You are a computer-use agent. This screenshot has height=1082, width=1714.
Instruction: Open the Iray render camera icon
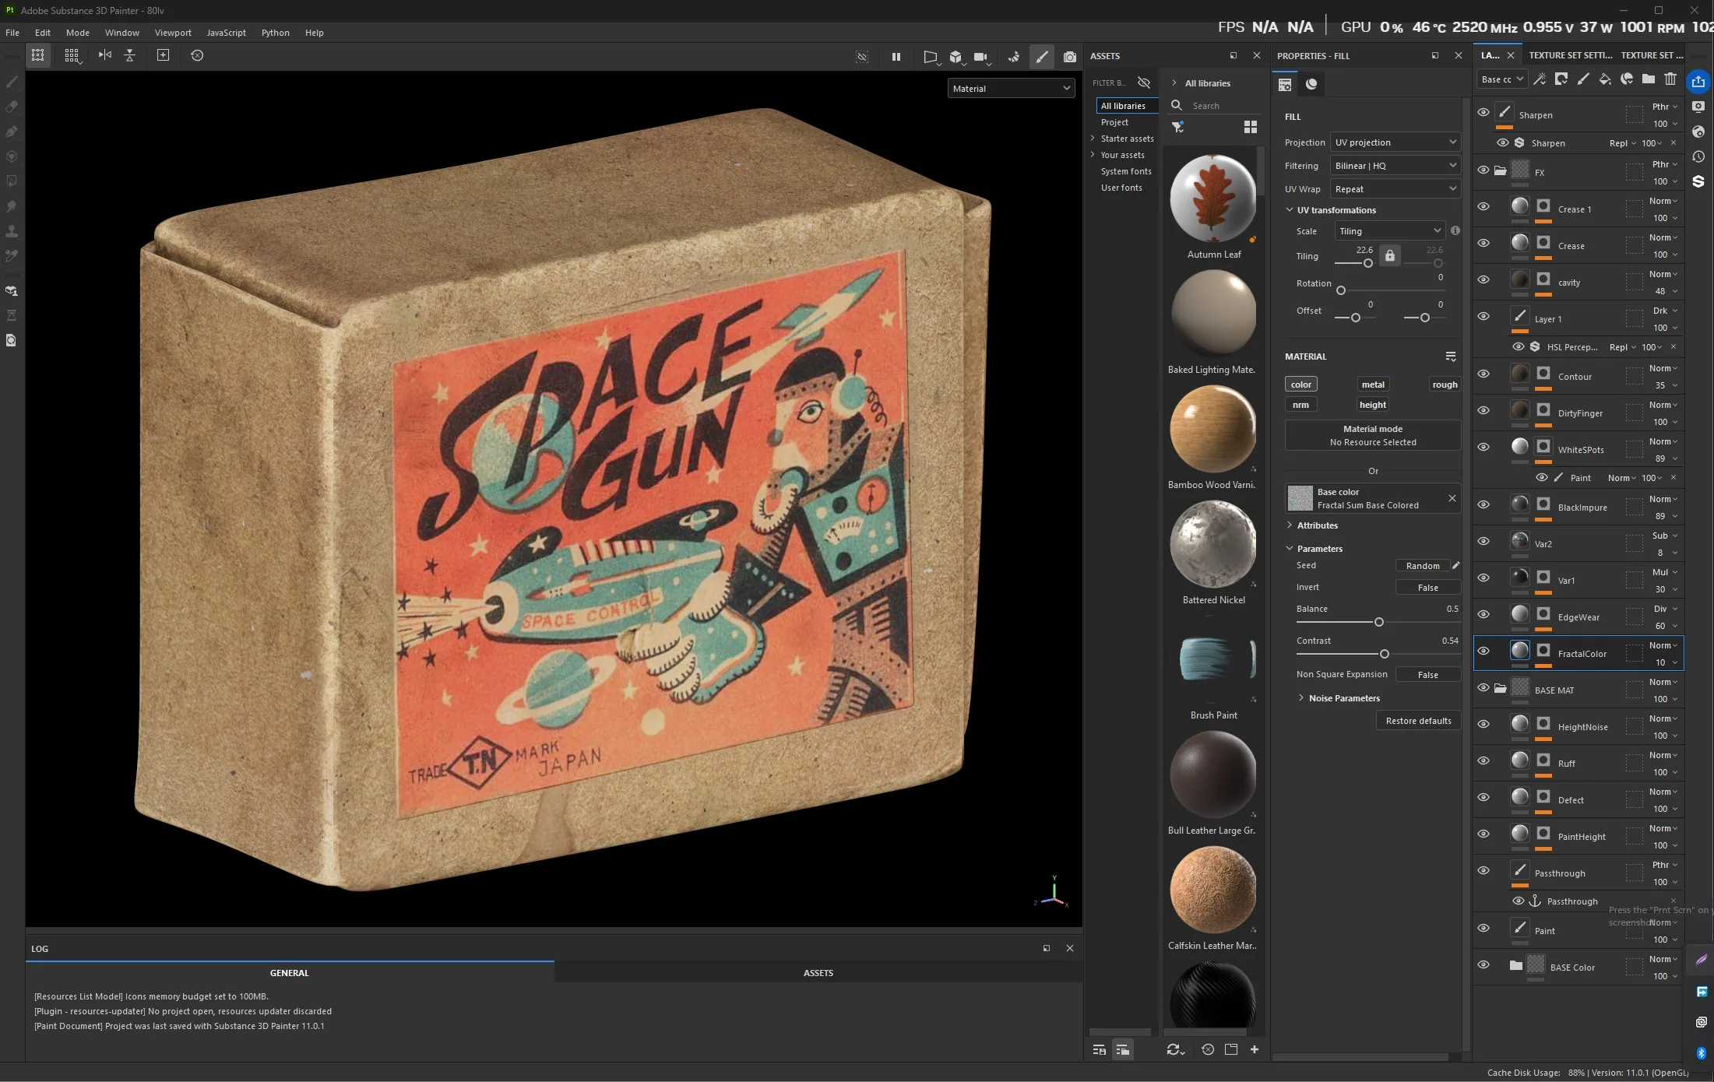[x=1070, y=57]
